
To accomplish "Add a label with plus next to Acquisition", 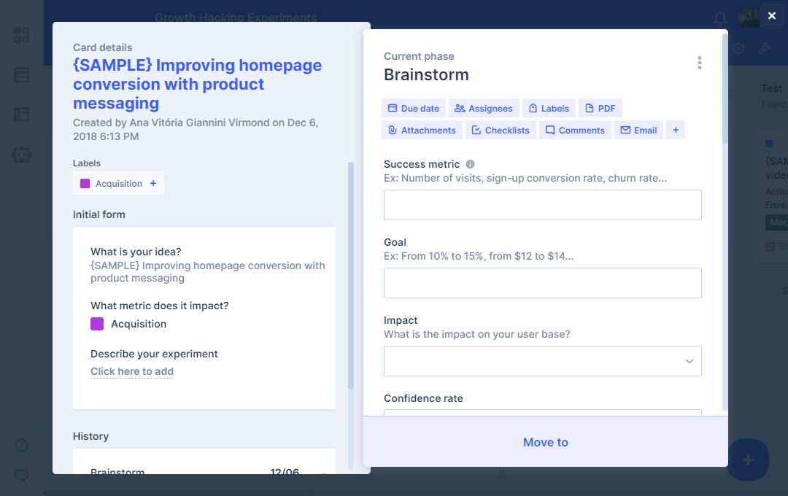I will (x=153, y=184).
